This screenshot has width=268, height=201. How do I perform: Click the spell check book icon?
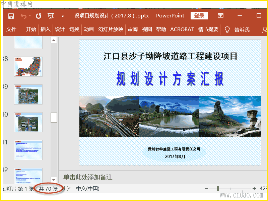tap(68, 189)
